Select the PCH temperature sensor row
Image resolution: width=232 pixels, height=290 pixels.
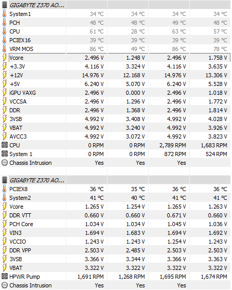point(116,23)
